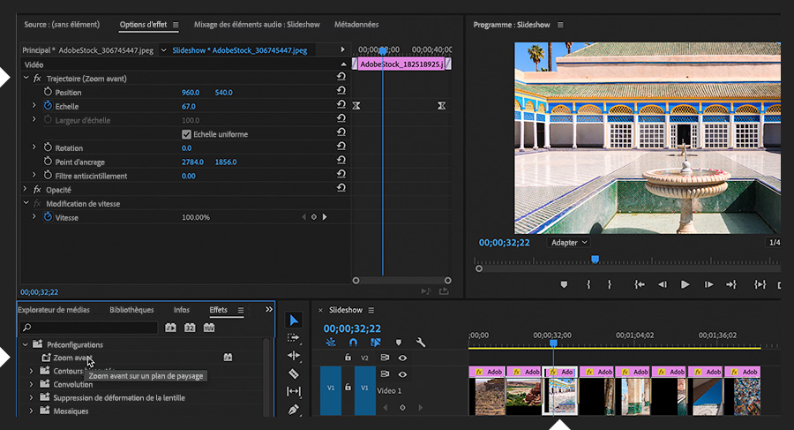Select the Selection arrow tool

click(294, 320)
